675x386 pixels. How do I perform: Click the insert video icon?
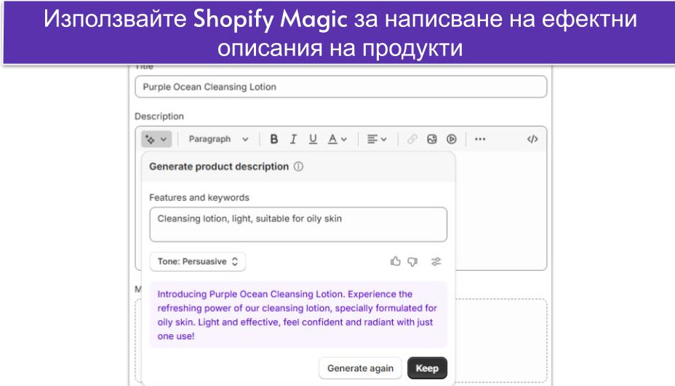(451, 139)
